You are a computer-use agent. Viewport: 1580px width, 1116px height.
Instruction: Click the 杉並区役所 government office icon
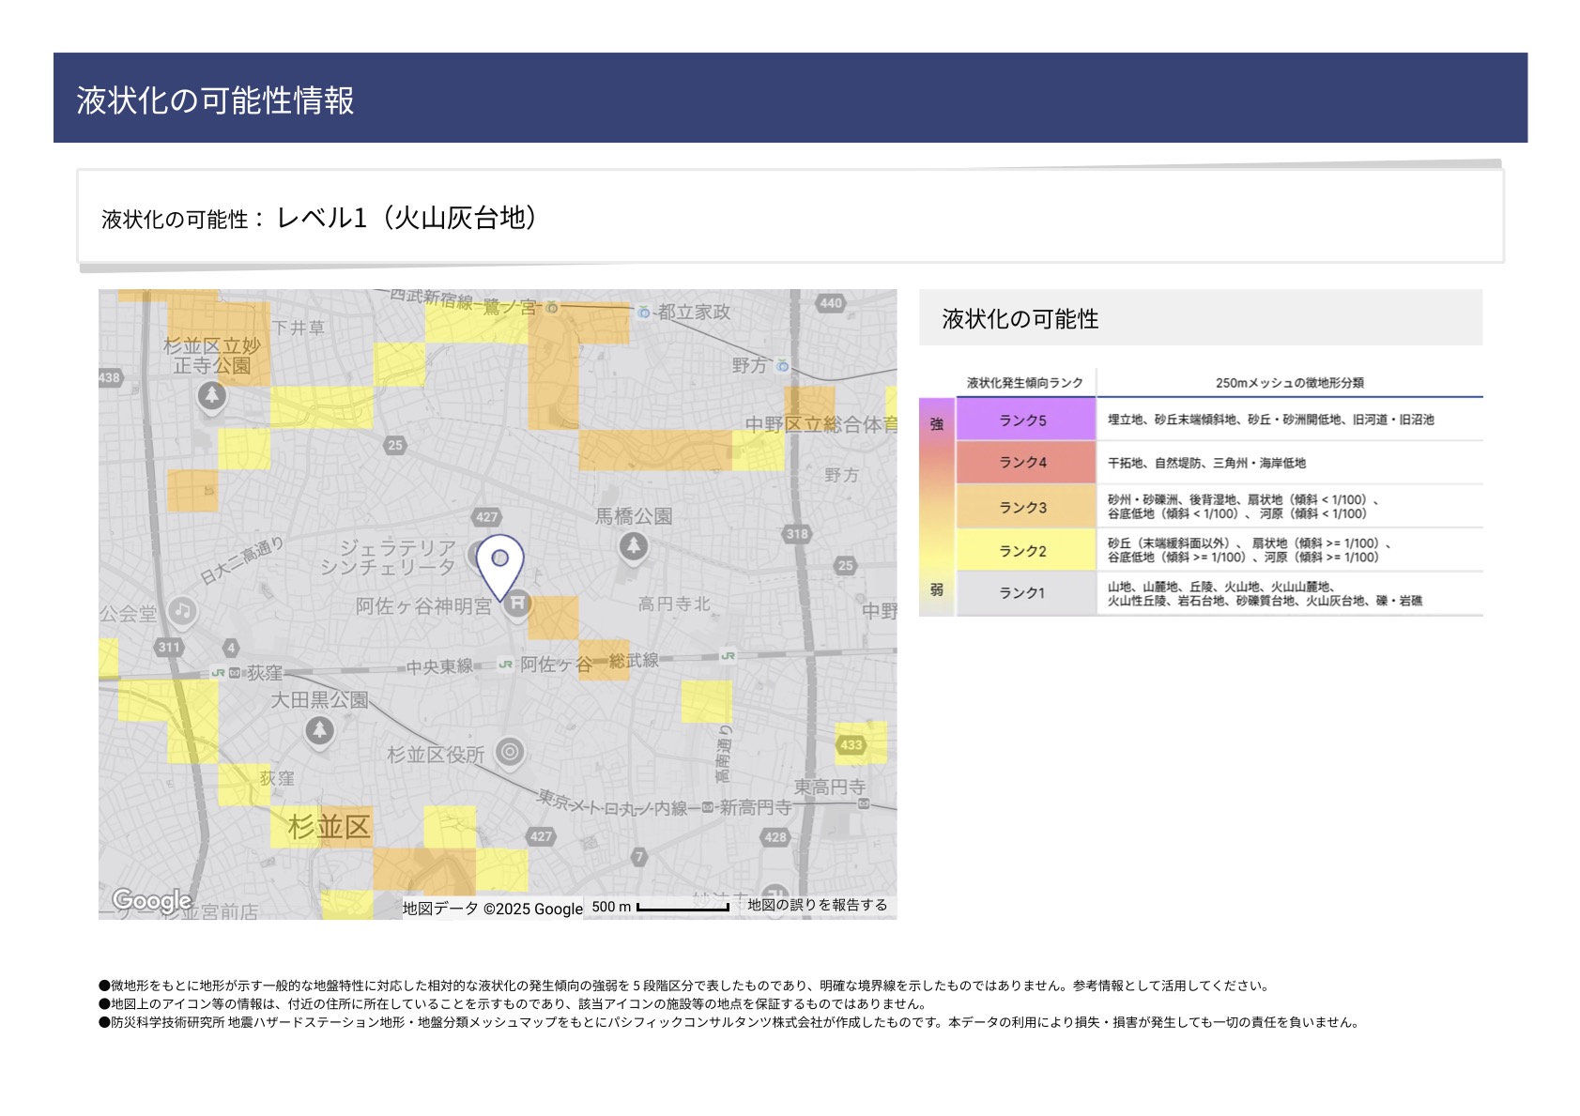click(x=510, y=751)
